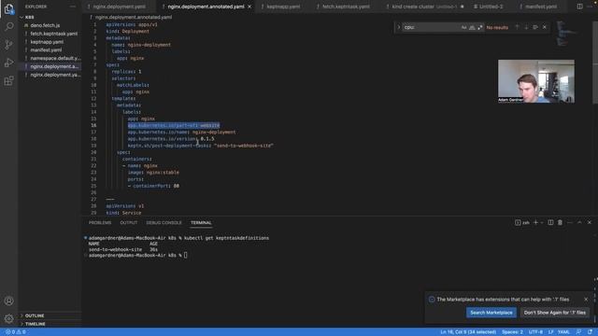
Task: Click Don't Show Again for '.1' files
Action: coord(554,313)
